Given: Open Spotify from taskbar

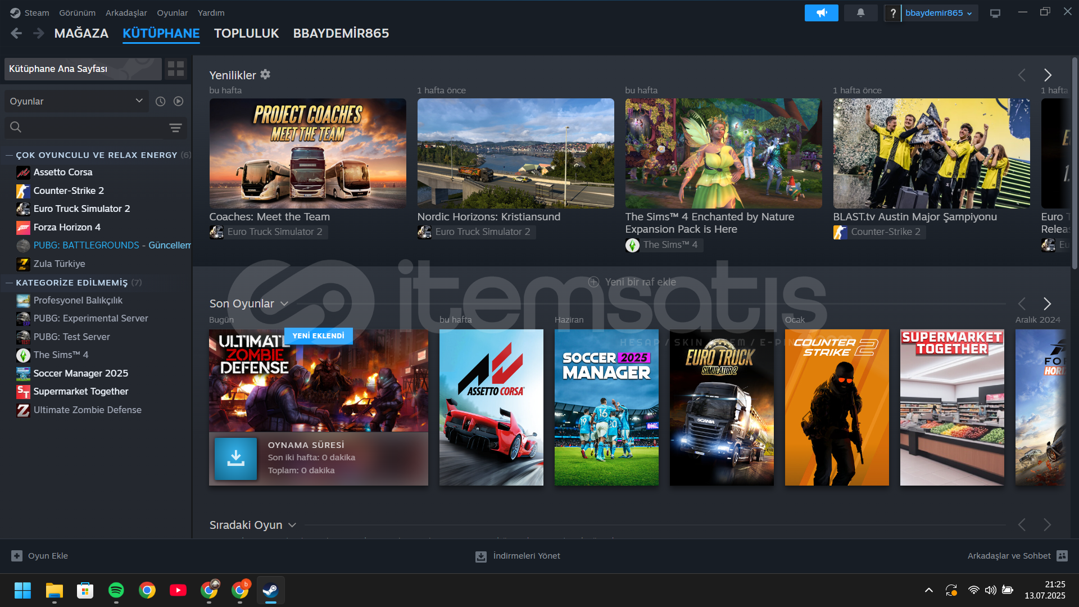Looking at the screenshot, I should [116, 590].
